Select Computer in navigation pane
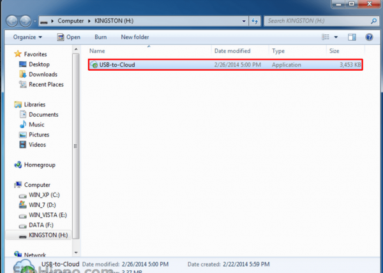383x273 pixels. point(37,185)
